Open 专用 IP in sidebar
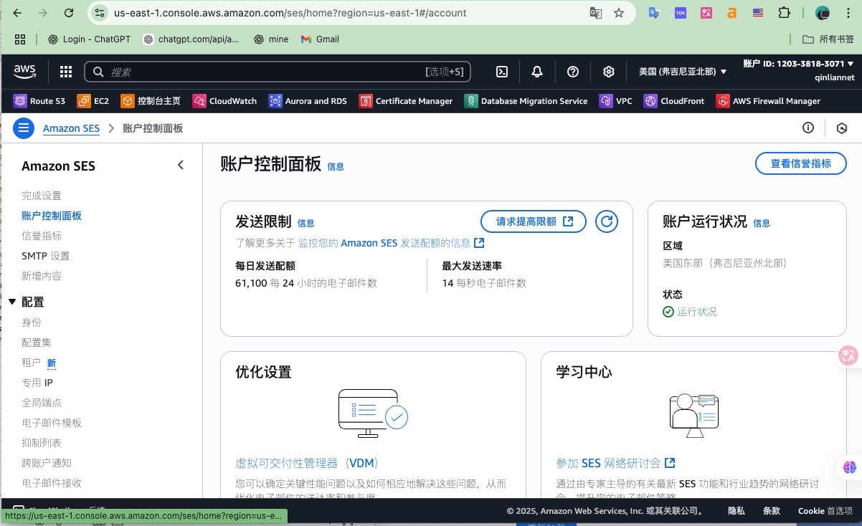 point(37,383)
